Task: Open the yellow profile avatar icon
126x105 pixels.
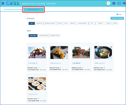Action: click(108, 3)
